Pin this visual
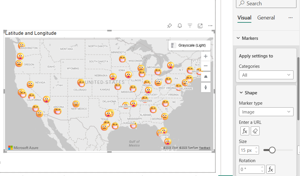 coord(170,26)
